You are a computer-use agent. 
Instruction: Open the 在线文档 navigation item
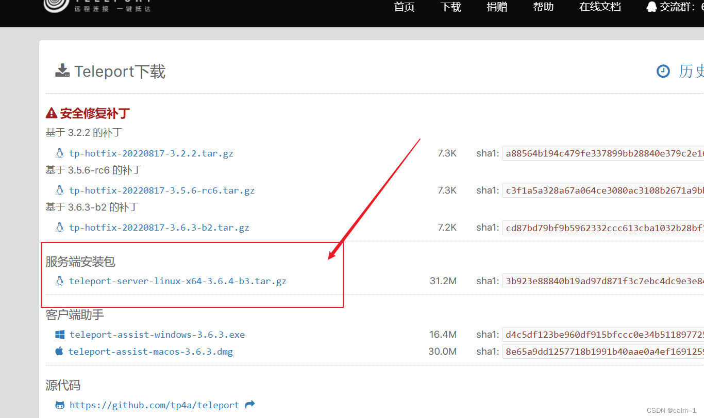600,7
